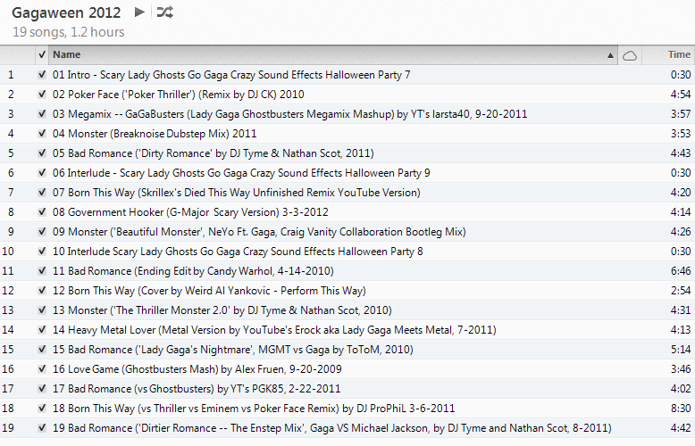Select '03 Megamix -- GaGaBusters' track
The image size is (695, 446).
click(289, 114)
